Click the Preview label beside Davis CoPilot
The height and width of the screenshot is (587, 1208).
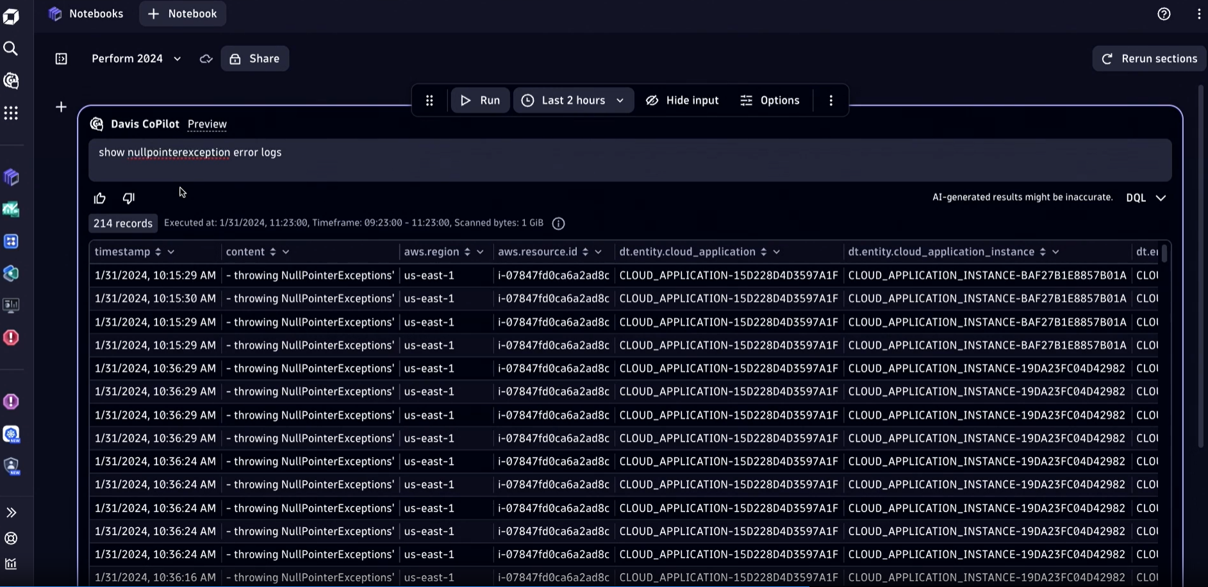[x=206, y=124]
